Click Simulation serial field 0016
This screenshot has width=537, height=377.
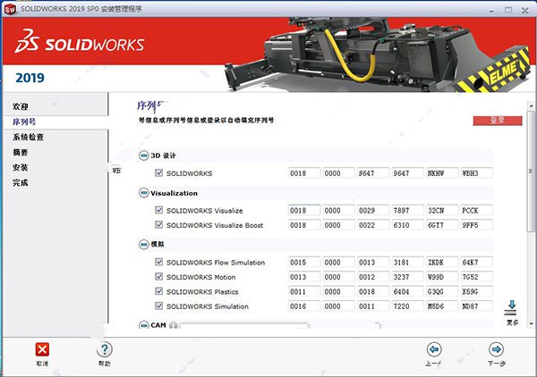pos(304,306)
